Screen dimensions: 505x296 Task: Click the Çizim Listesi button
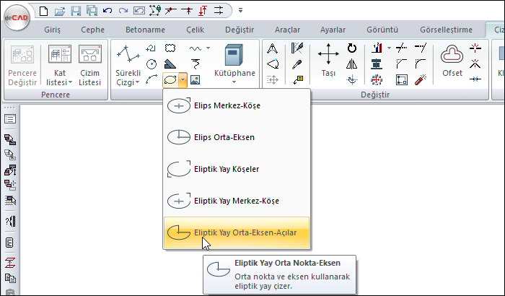[x=89, y=66]
